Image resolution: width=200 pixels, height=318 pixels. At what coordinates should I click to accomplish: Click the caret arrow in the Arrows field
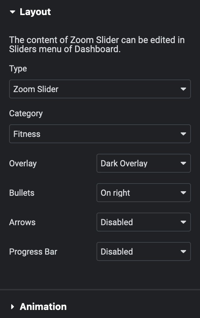(184, 222)
